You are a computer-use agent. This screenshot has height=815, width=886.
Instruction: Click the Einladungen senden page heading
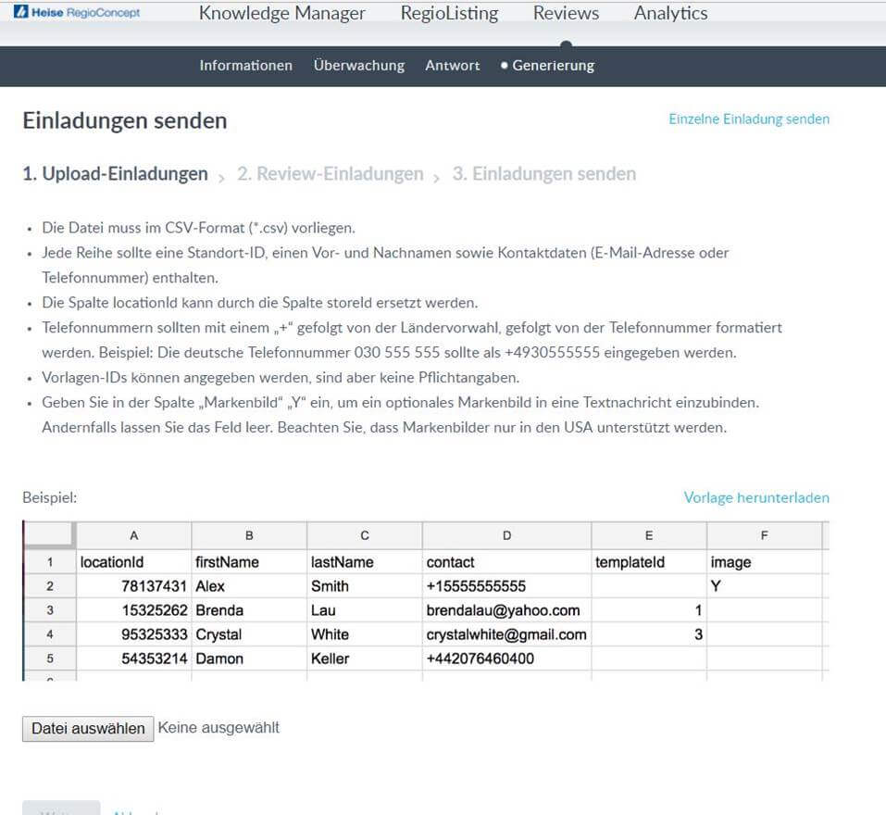click(125, 121)
